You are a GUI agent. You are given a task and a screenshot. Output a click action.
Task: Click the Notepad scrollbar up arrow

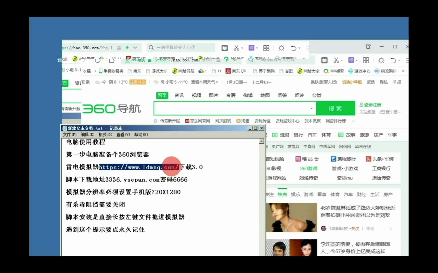[x=262, y=141]
